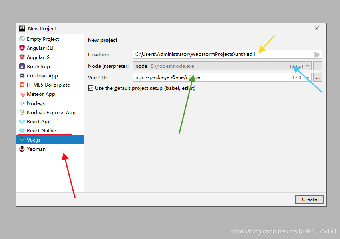Screen dimensions: 340x239
Task: Choose the Angular CLI project type
Action: (40, 48)
